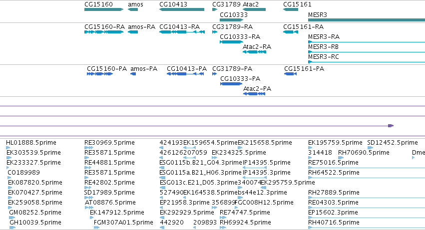425x230 pixels.
Task: Click EST RE30969.5prime
Action: point(109,143)
